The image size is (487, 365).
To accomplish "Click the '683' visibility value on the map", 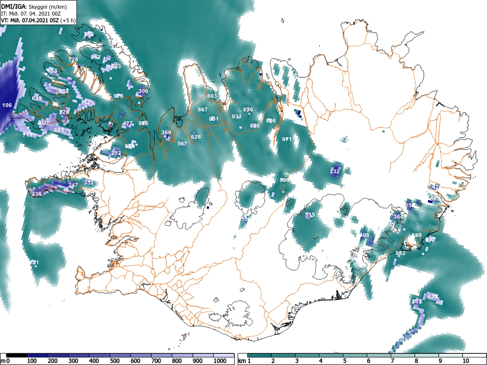I will point(59,130).
